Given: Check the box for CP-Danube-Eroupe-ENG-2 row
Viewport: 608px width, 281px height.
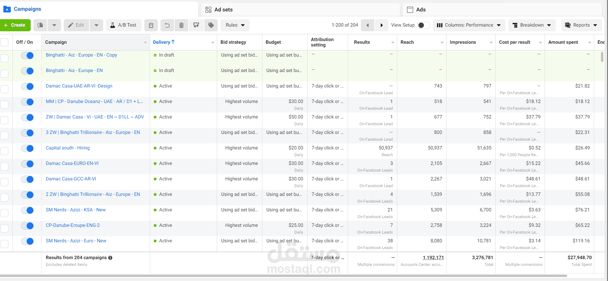Looking at the screenshot, I should click(4, 229).
